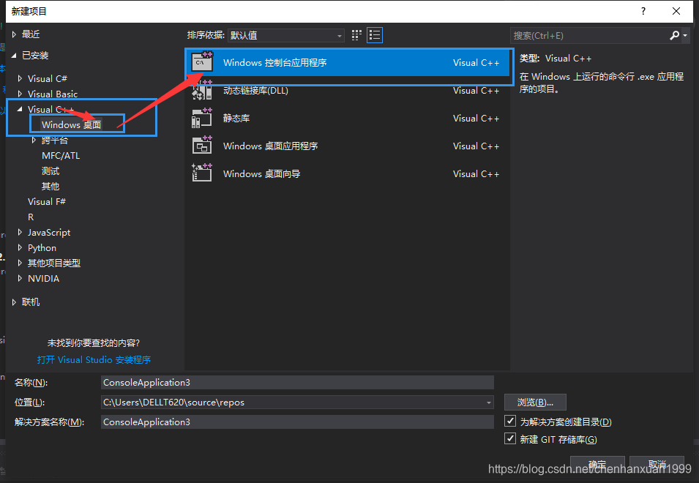699x483 pixels.
Task: Click the 搜索(Ctrl+E) search box
Action: (589, 35)
